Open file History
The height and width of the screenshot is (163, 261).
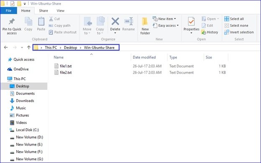210,32
